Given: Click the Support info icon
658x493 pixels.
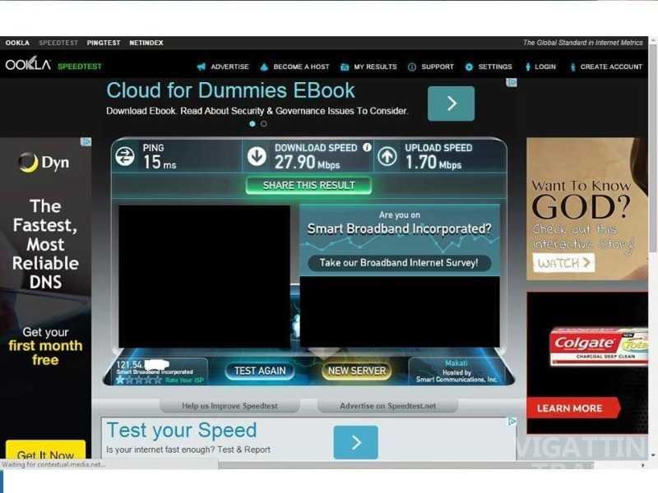Looking at the screenshot, I should pyautogui.click(x=412, y=67).
